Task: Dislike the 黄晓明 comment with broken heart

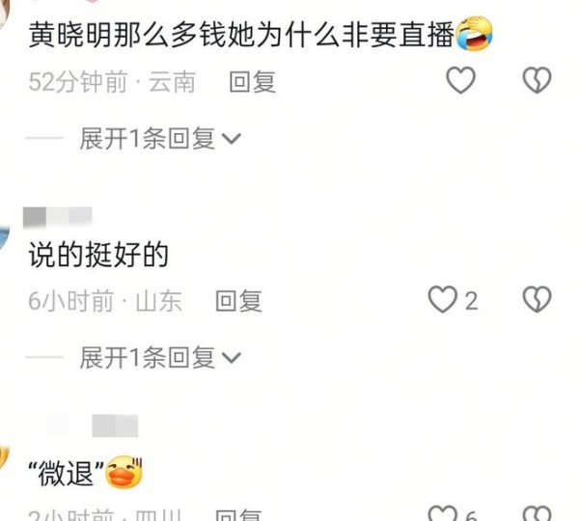Action: coord(537,80)
